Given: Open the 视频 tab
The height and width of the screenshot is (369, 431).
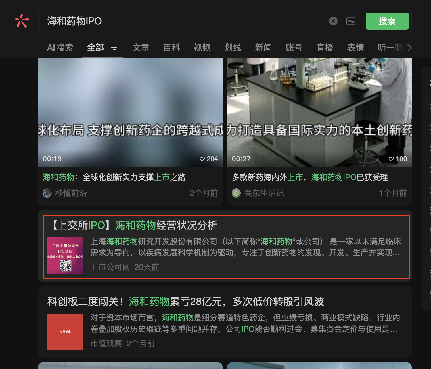Looking at the screenshot, I should point(202,47).
